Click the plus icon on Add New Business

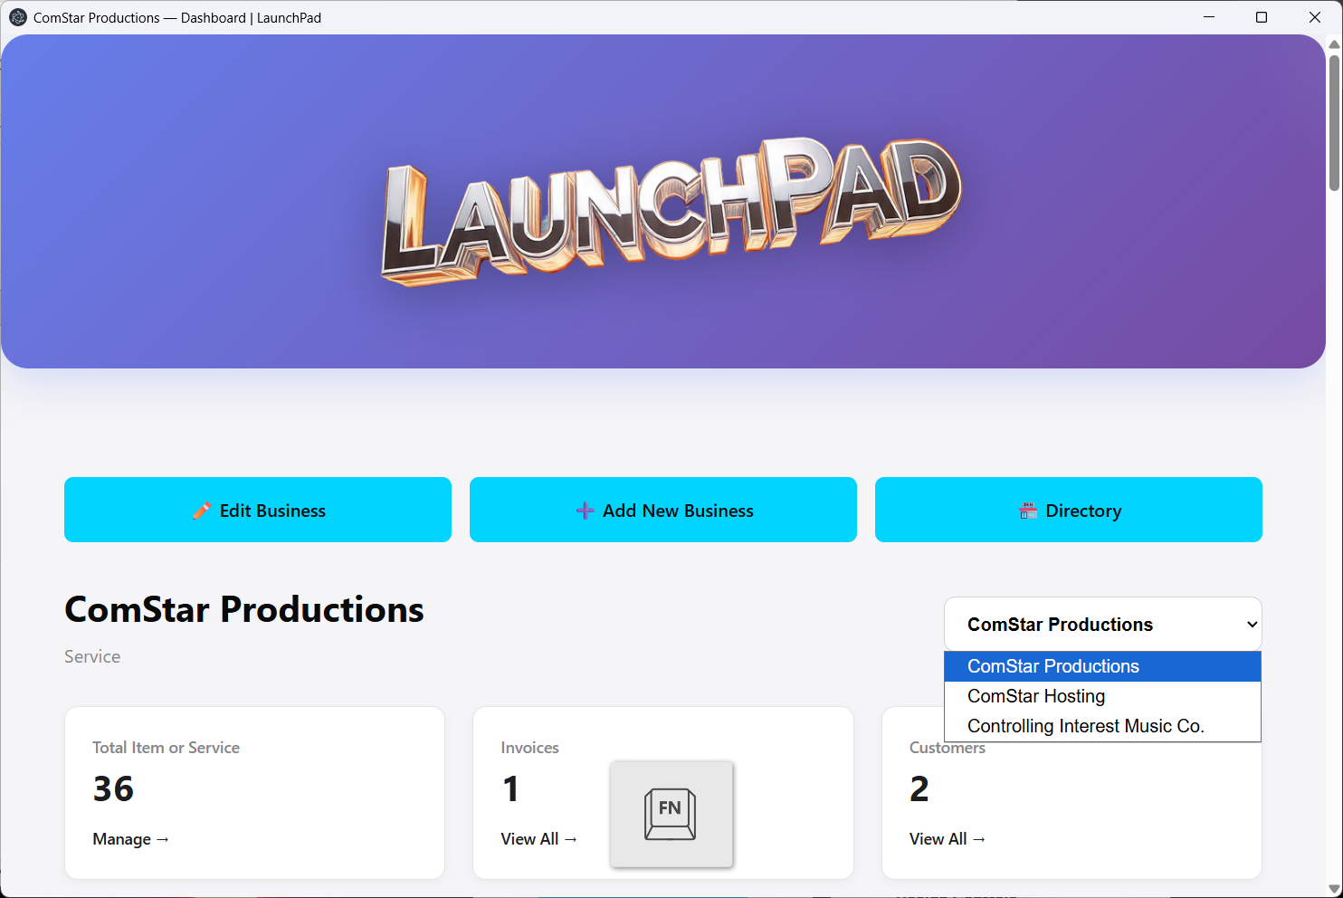585,511
